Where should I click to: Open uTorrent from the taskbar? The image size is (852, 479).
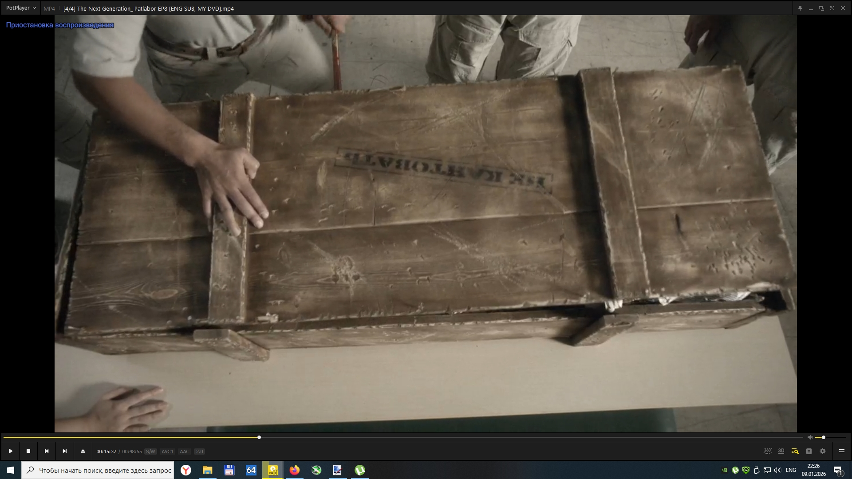[360, 470]
